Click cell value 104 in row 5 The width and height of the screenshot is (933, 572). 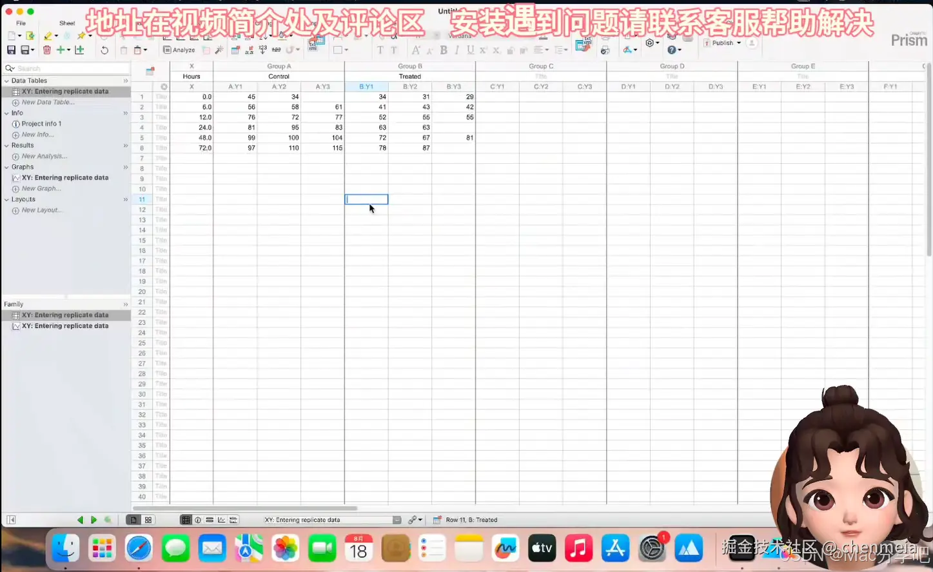[322, 138]
